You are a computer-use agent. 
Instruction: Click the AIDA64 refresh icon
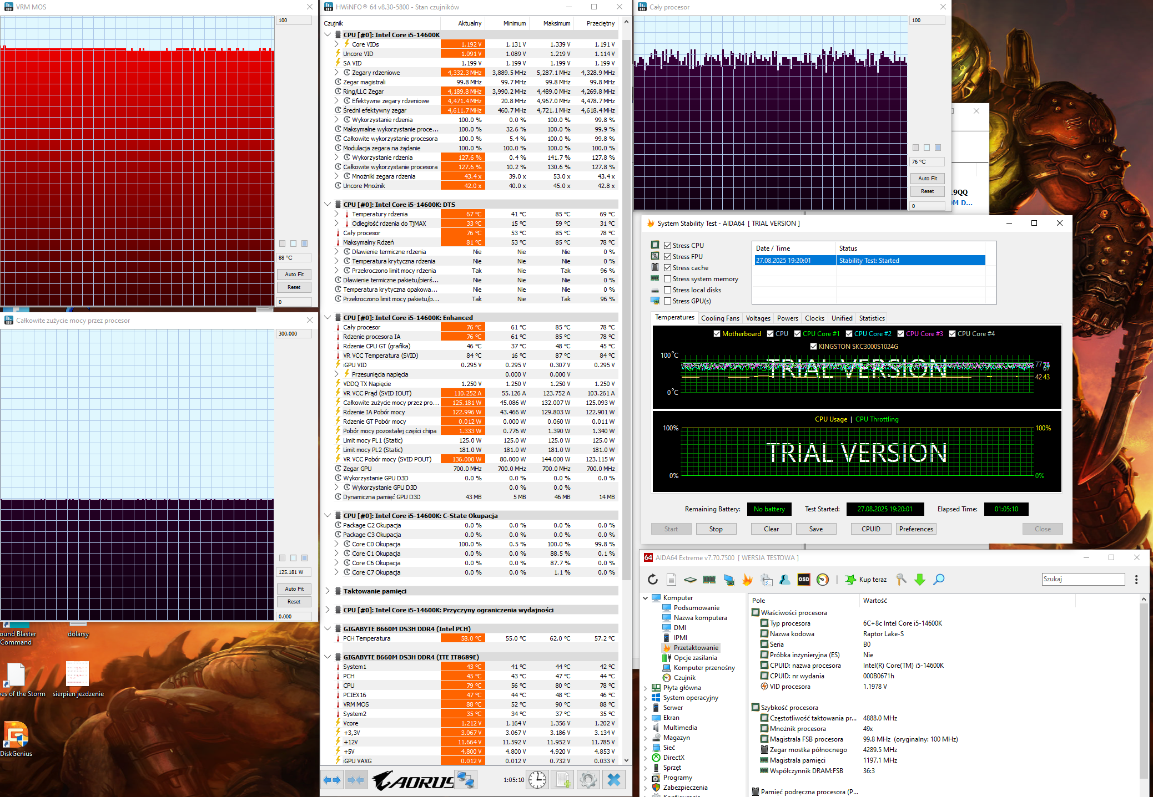[x=653, y=580]
